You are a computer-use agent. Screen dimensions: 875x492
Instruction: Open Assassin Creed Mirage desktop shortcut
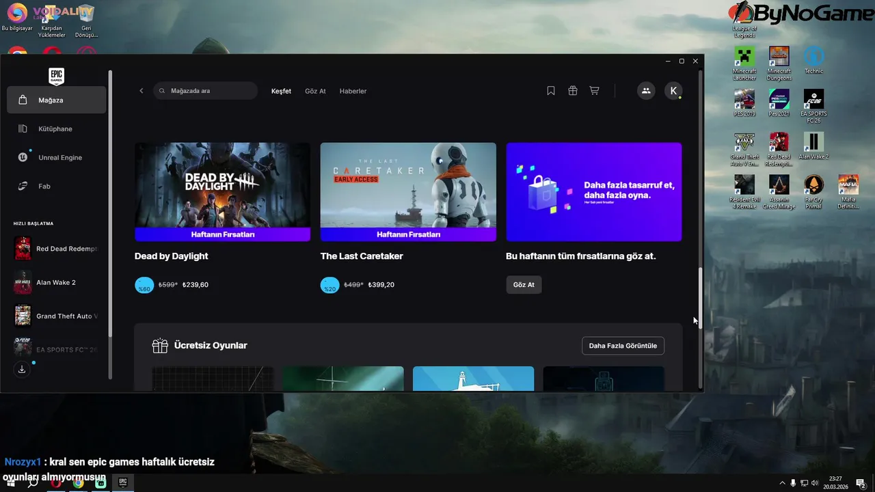[779, 192]
